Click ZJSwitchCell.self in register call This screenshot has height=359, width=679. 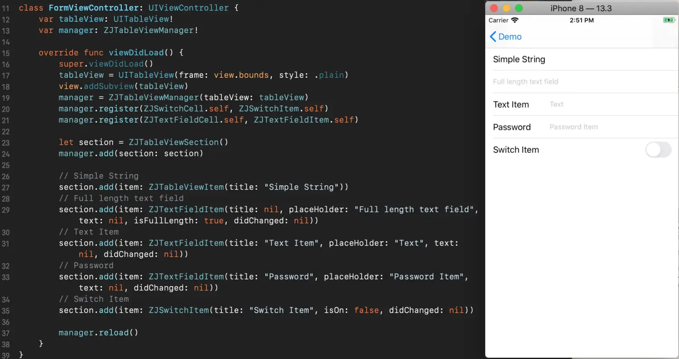pos(186,109)
